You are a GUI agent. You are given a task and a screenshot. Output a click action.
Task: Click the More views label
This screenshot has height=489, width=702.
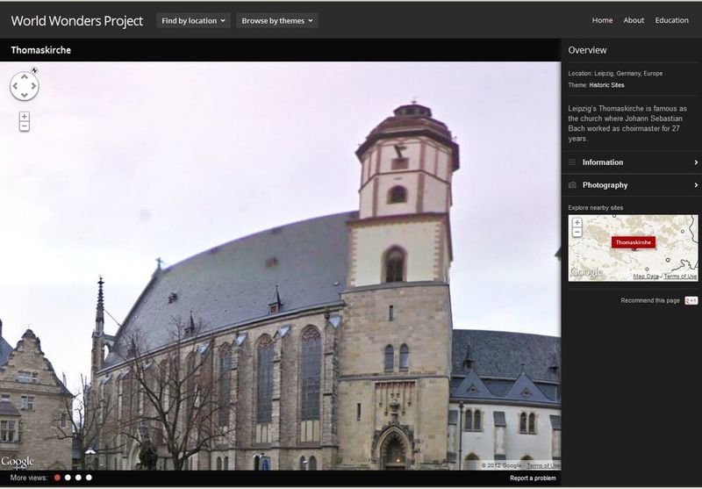click(29, 478)
